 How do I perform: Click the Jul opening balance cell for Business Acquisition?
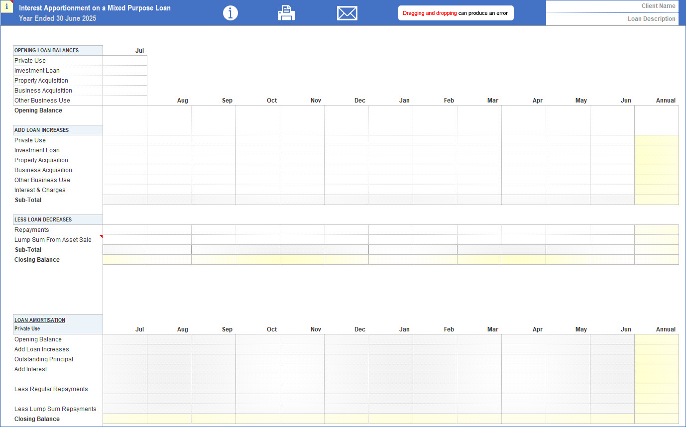[125, 91]
